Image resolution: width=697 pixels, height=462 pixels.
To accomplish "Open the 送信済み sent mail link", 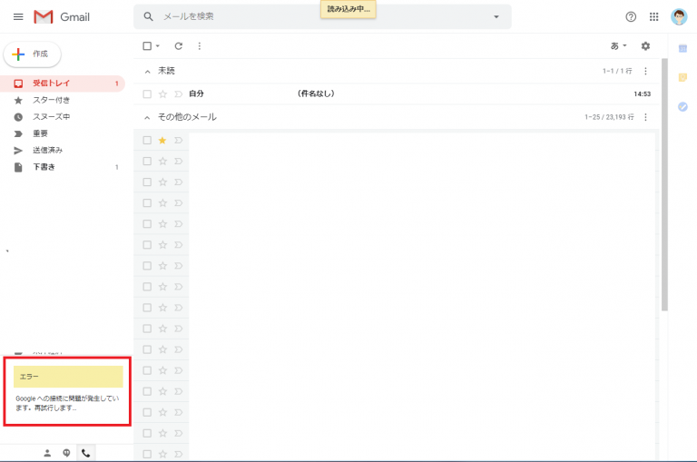I will tap(48, 150).
